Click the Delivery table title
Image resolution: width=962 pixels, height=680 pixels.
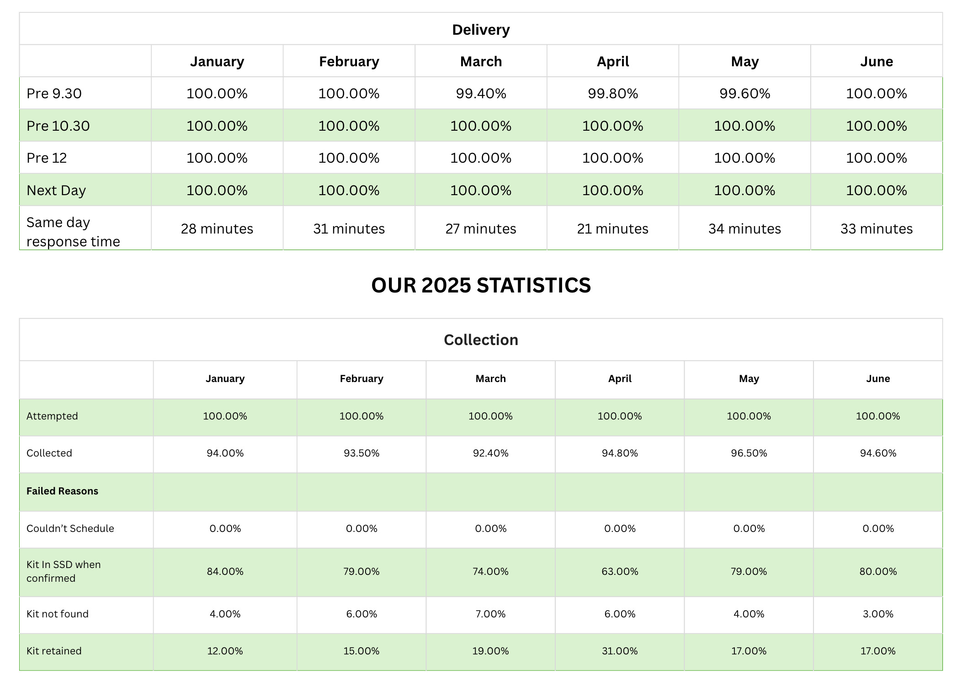[481, 30]
